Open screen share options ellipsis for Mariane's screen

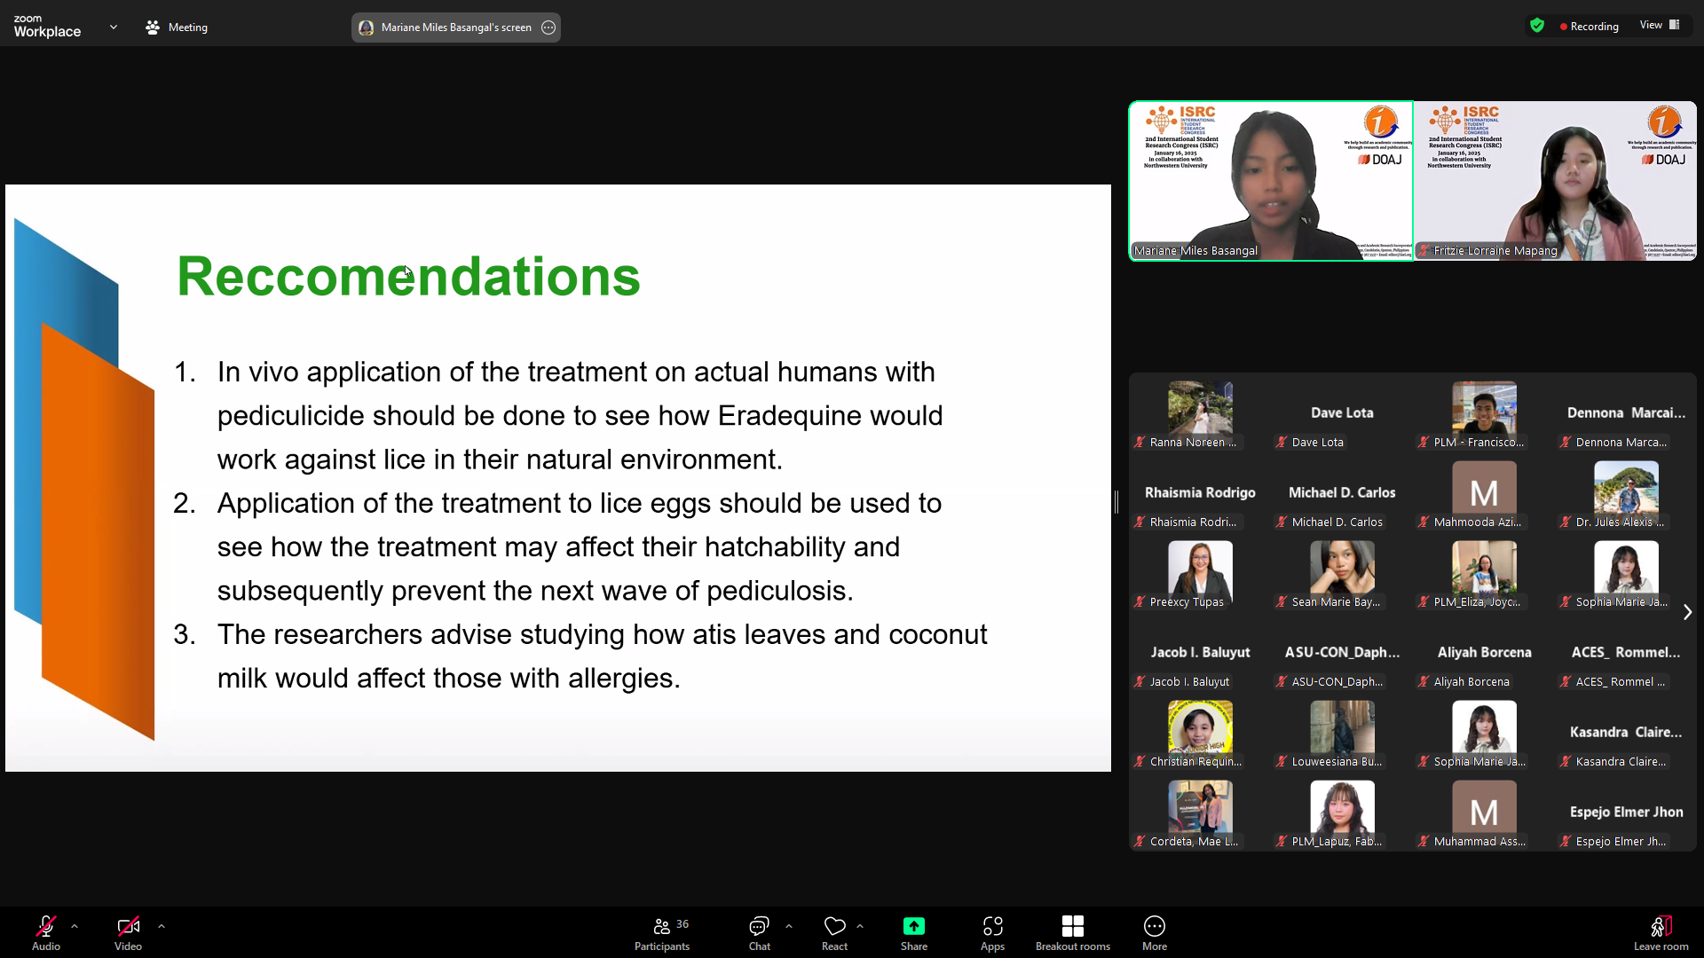548,27
